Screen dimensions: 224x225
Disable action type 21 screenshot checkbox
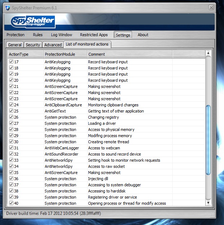[11, 86]
